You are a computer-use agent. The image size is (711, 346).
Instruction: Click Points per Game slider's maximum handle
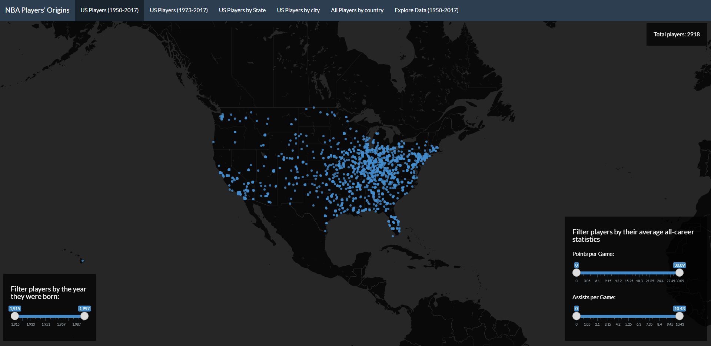[680, 273]
